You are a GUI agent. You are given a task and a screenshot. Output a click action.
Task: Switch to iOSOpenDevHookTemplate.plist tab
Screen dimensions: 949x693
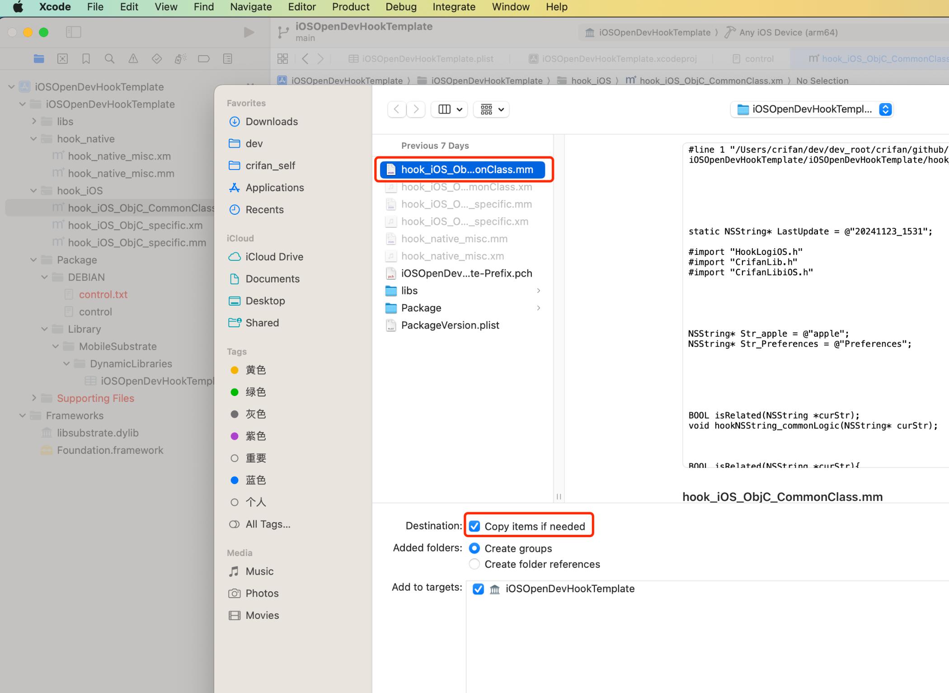pyautogui.click(x=421, y=59)
